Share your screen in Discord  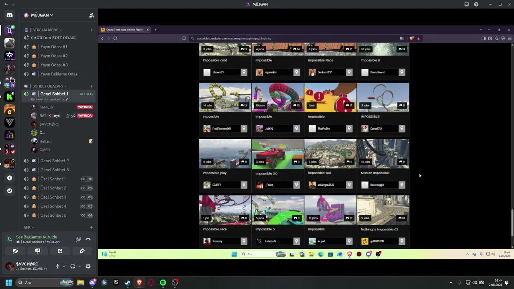pos(38,251)
